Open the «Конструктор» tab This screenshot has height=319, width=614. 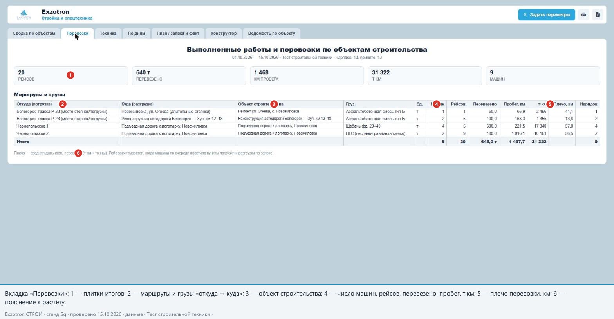tap(224, 34)
